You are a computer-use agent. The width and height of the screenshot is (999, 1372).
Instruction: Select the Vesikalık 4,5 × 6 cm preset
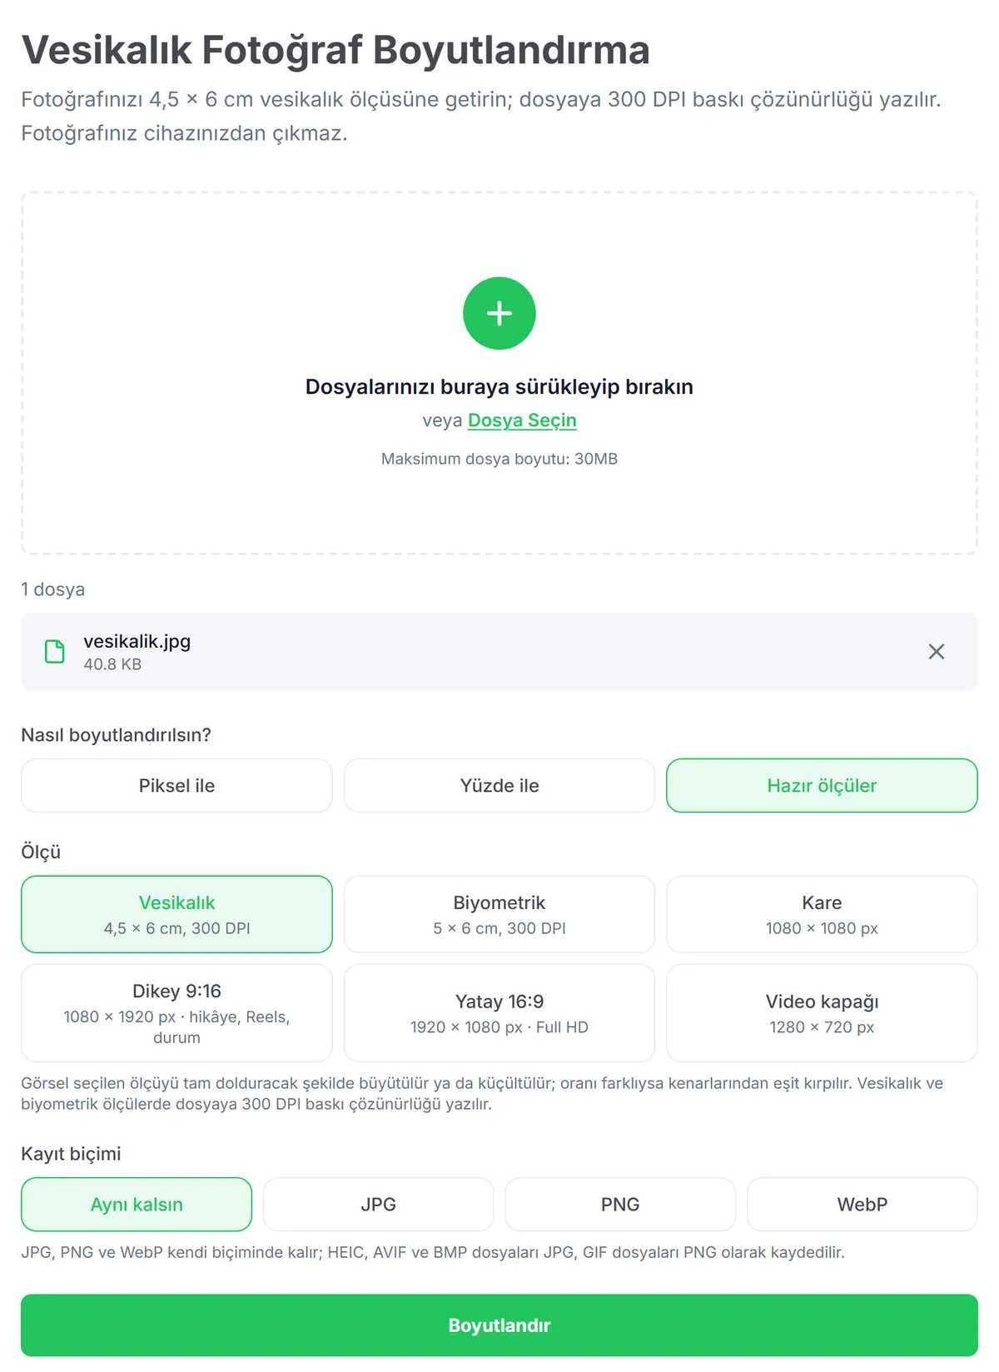tap(176, 914)
